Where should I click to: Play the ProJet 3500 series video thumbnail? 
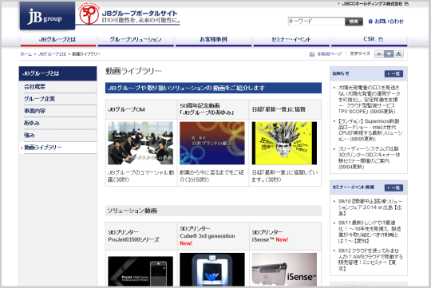140,271
